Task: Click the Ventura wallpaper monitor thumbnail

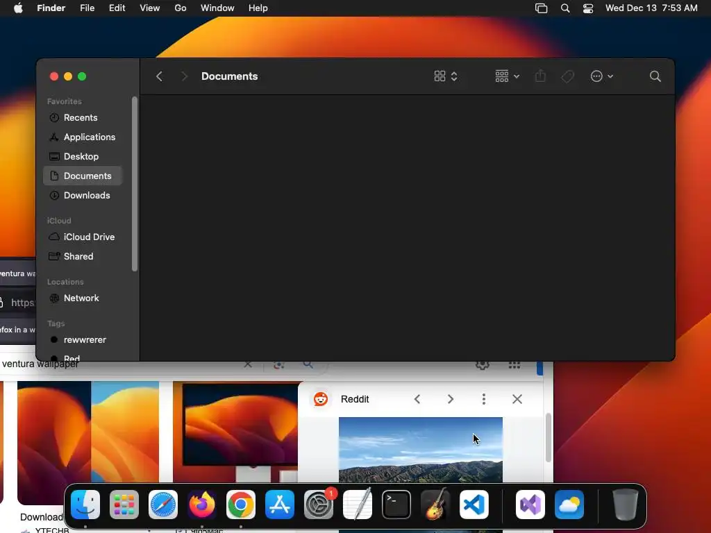Action: click(235, 432)
